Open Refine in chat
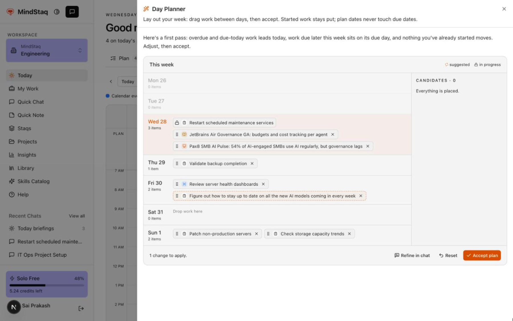513x321 pixels. point(412,255)
